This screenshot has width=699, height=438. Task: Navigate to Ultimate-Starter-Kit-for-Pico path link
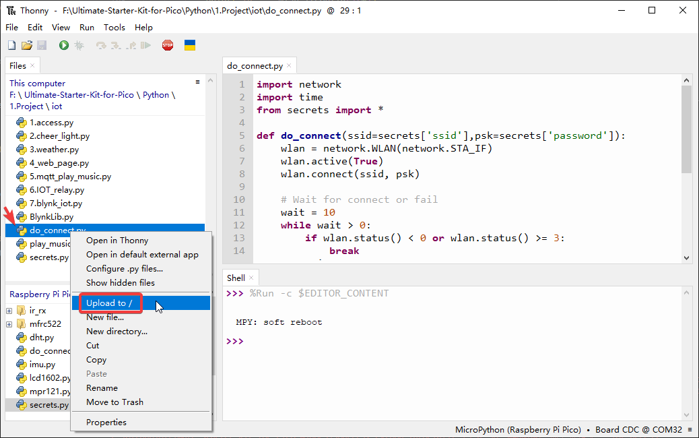point(79,95)
